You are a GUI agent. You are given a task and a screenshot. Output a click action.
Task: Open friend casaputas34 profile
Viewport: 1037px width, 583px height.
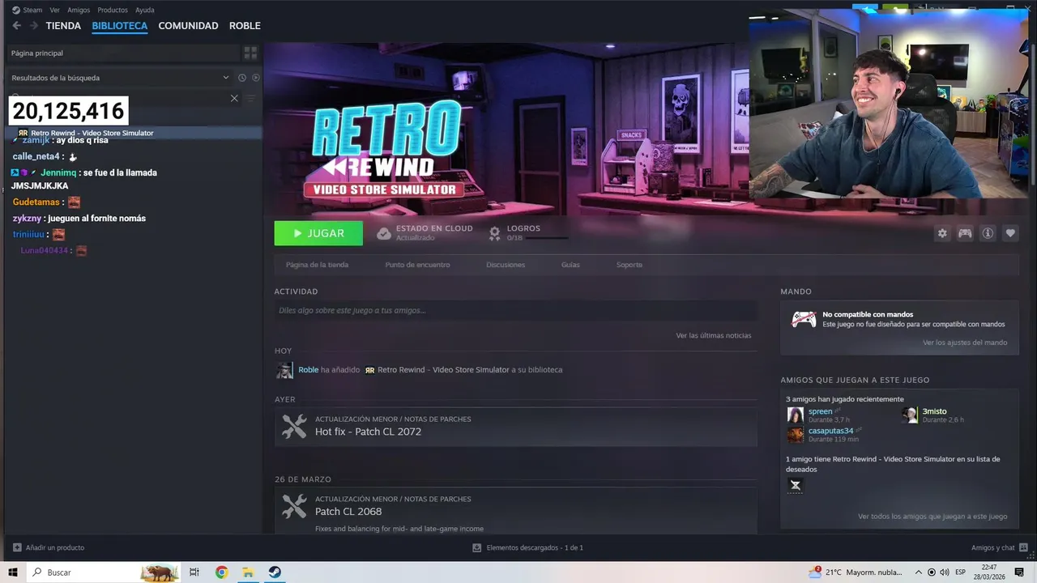(830, 431)
